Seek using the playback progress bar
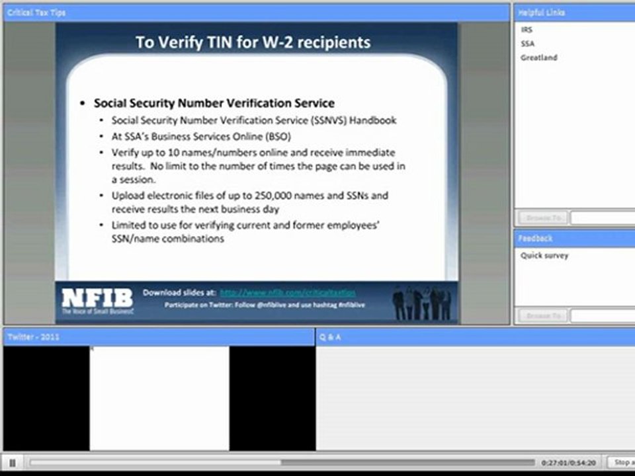The width and height of the screenshot is (635, 476). 282,462
